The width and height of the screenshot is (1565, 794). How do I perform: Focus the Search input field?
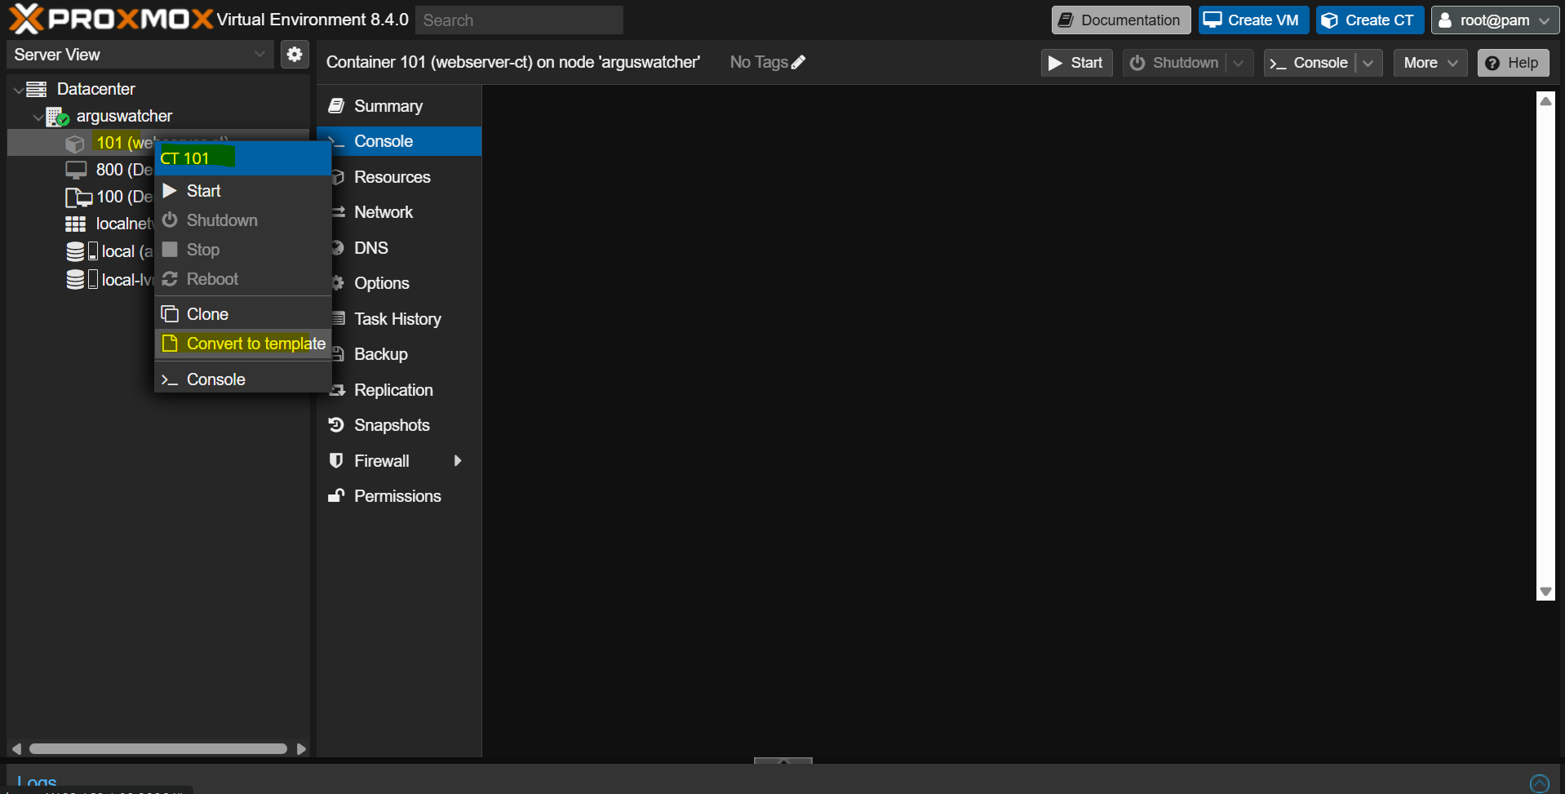519,20
